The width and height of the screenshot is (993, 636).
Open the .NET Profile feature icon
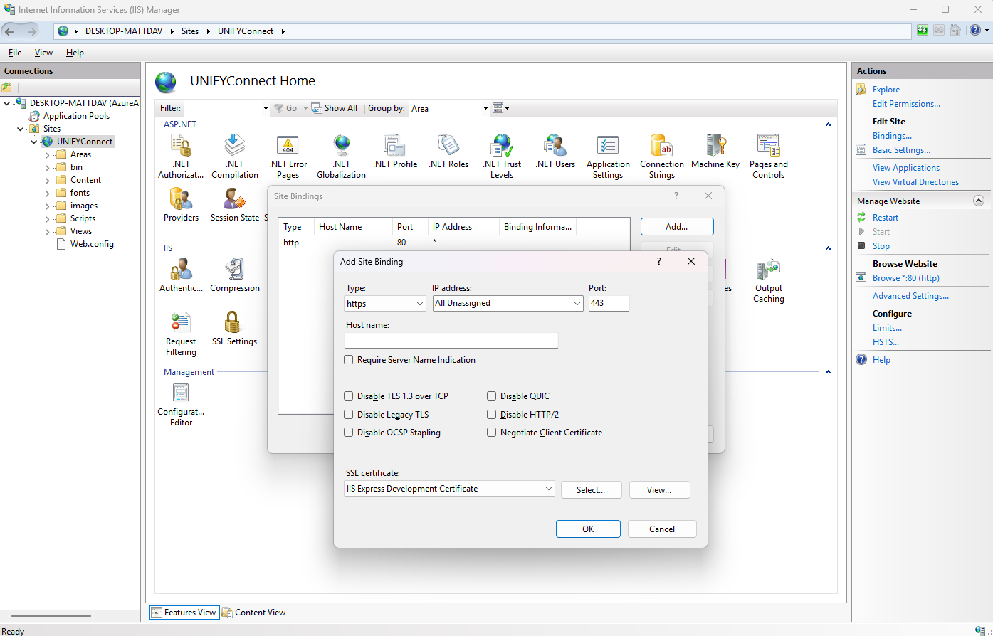point(394,146)
